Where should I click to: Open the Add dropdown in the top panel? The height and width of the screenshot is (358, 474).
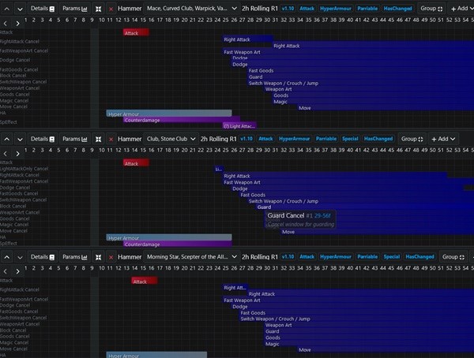pos(459,7)
